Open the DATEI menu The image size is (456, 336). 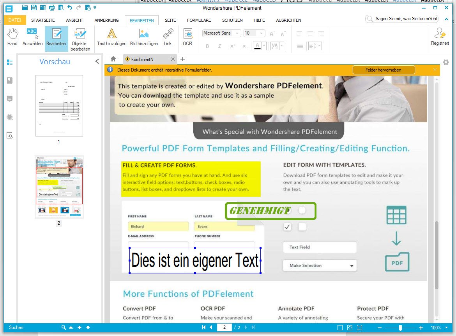[14, 20]
